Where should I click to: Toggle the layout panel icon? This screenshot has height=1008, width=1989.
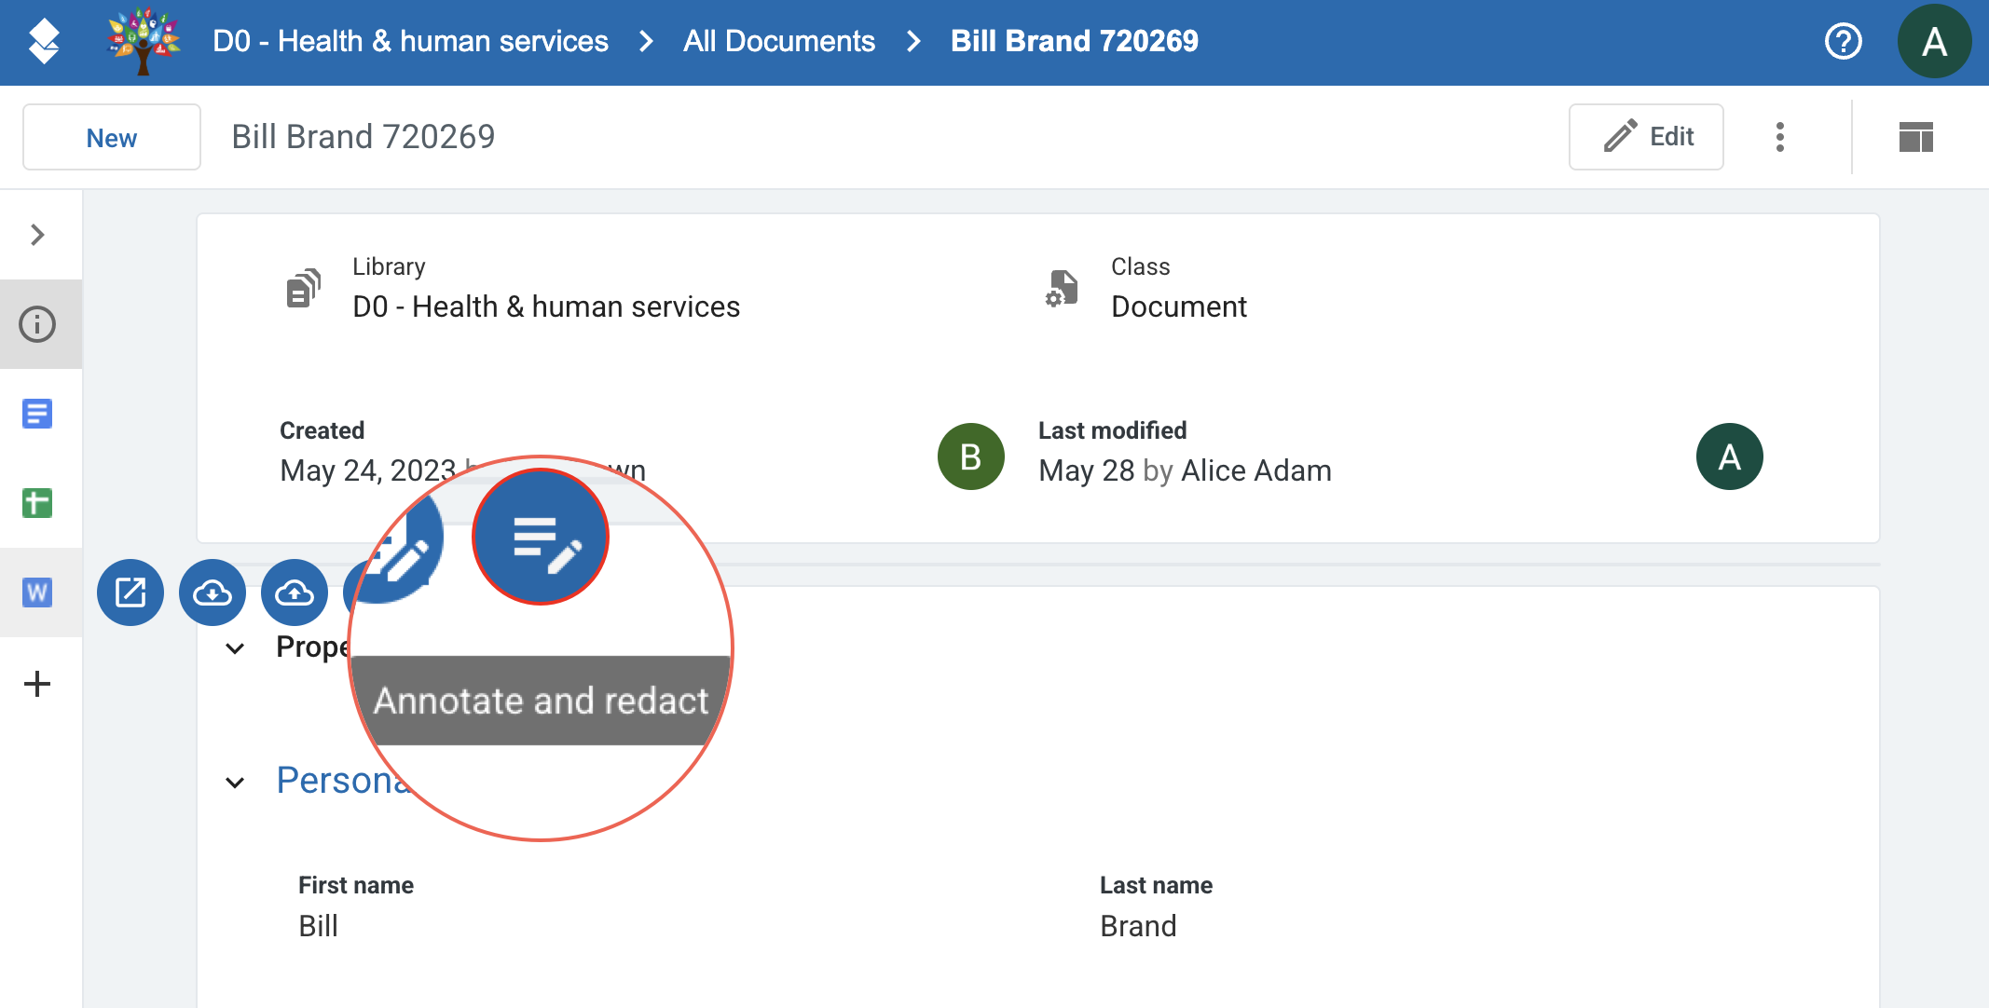click(x=1916, y=137)
